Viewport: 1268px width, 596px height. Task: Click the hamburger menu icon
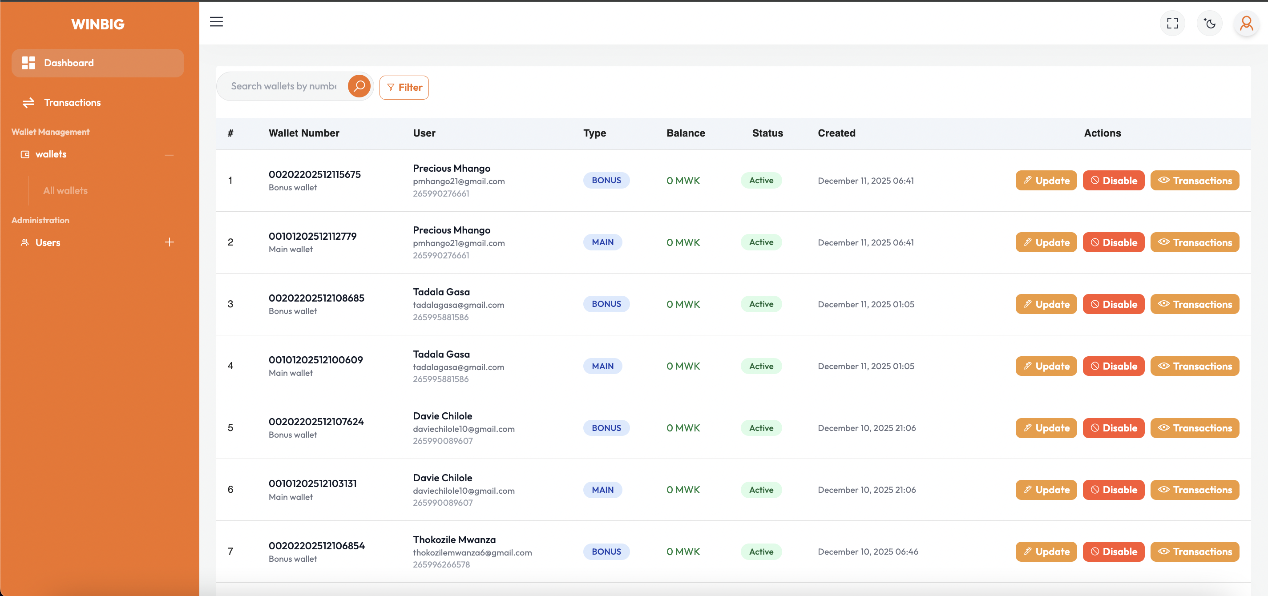coord(216,22)
